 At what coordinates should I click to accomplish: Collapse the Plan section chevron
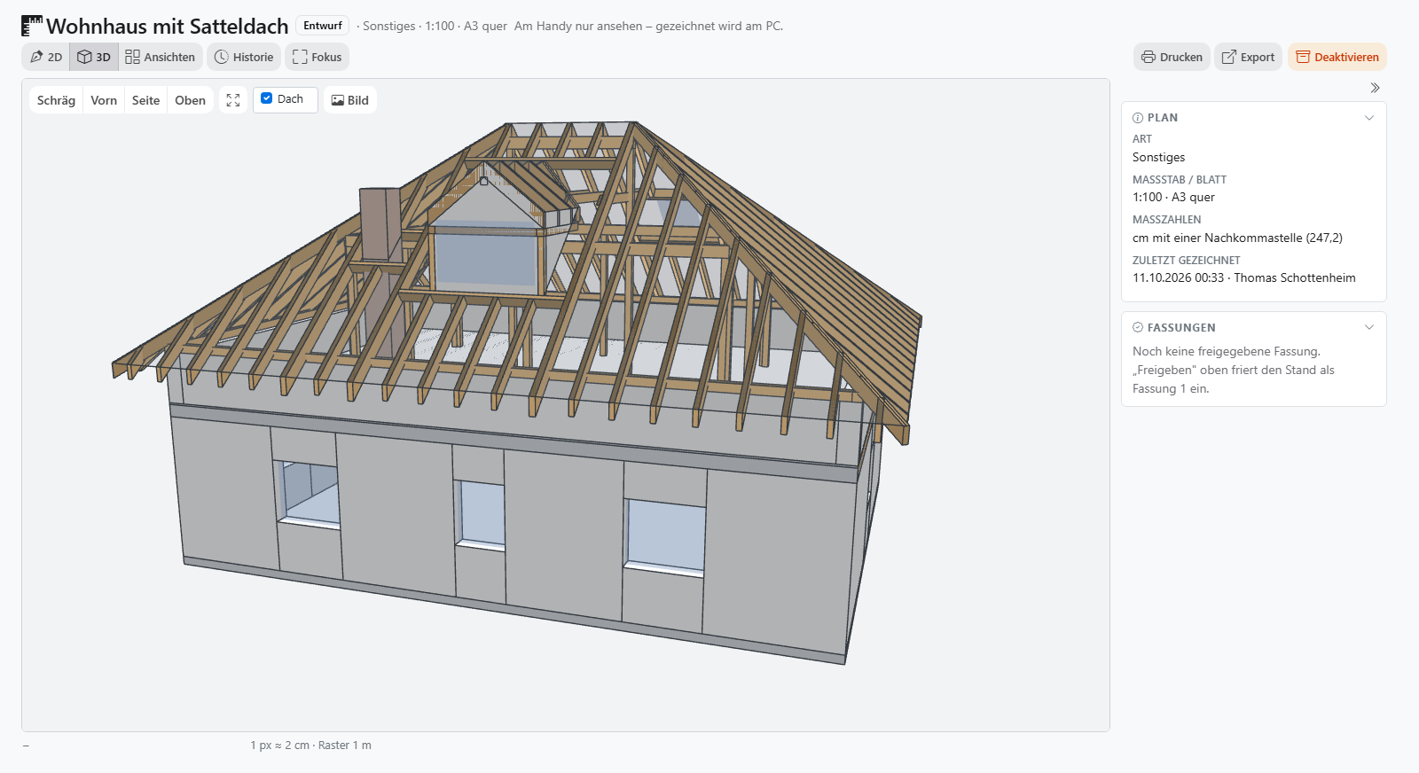(x=1369, y=117)
